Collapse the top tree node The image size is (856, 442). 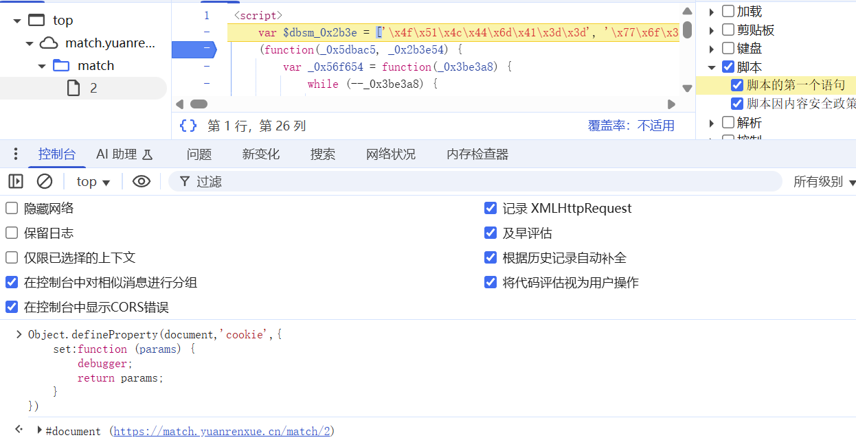(17, 21)
